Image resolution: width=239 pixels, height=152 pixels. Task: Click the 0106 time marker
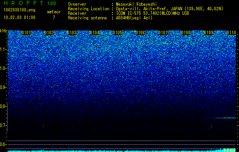point(140,33)
